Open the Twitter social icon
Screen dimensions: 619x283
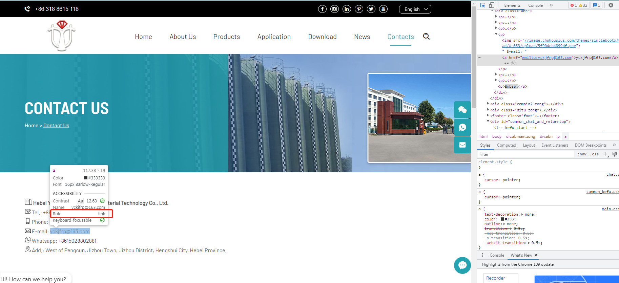click(371, 9)
